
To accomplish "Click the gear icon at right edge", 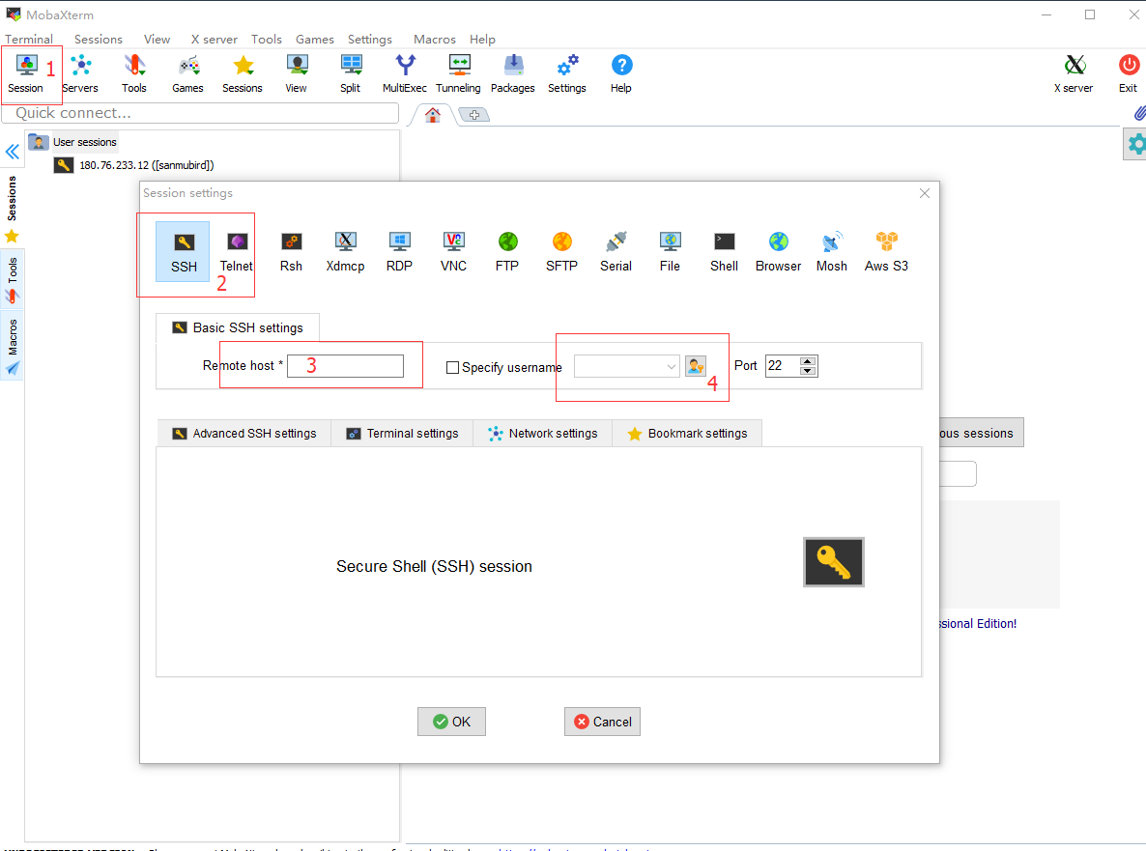I will coord(1135,145).
